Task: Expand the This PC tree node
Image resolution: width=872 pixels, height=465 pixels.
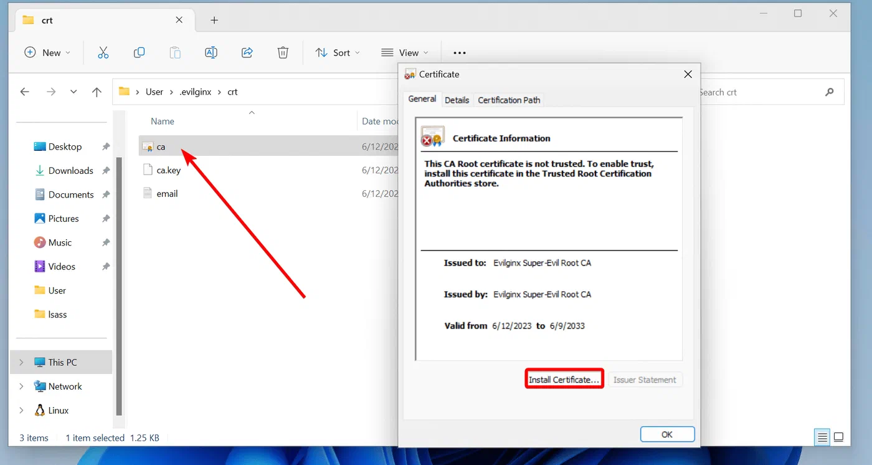Action: 21,362
